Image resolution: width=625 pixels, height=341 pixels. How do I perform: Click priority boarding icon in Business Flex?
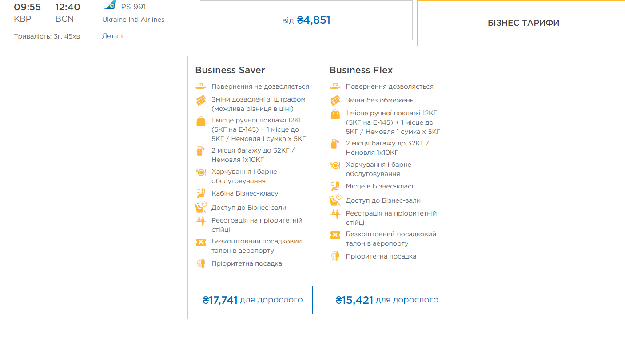335,256
